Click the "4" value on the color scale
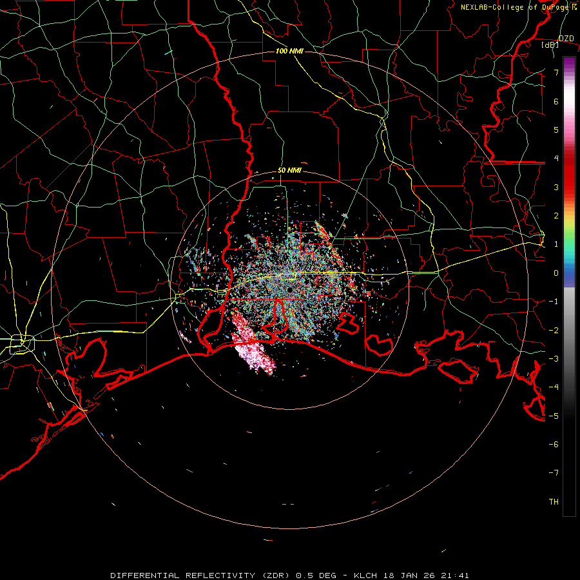The image size is (580, 580). coord(556,159)
